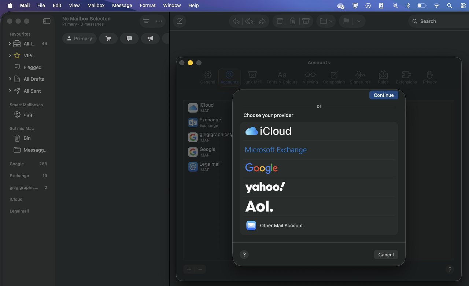This screenshot has height=286, width=469.
Task: Click the compose new message icon
Action: tap(180, 21)
